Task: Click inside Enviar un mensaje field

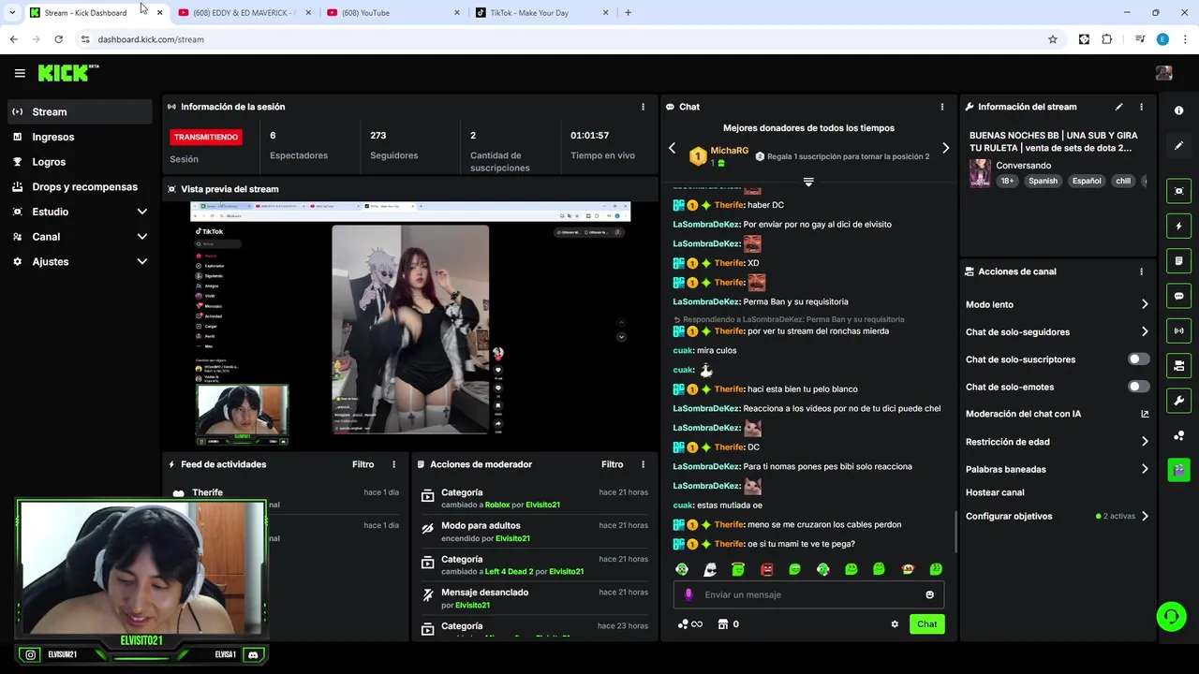Action: (x=808, y=594)
